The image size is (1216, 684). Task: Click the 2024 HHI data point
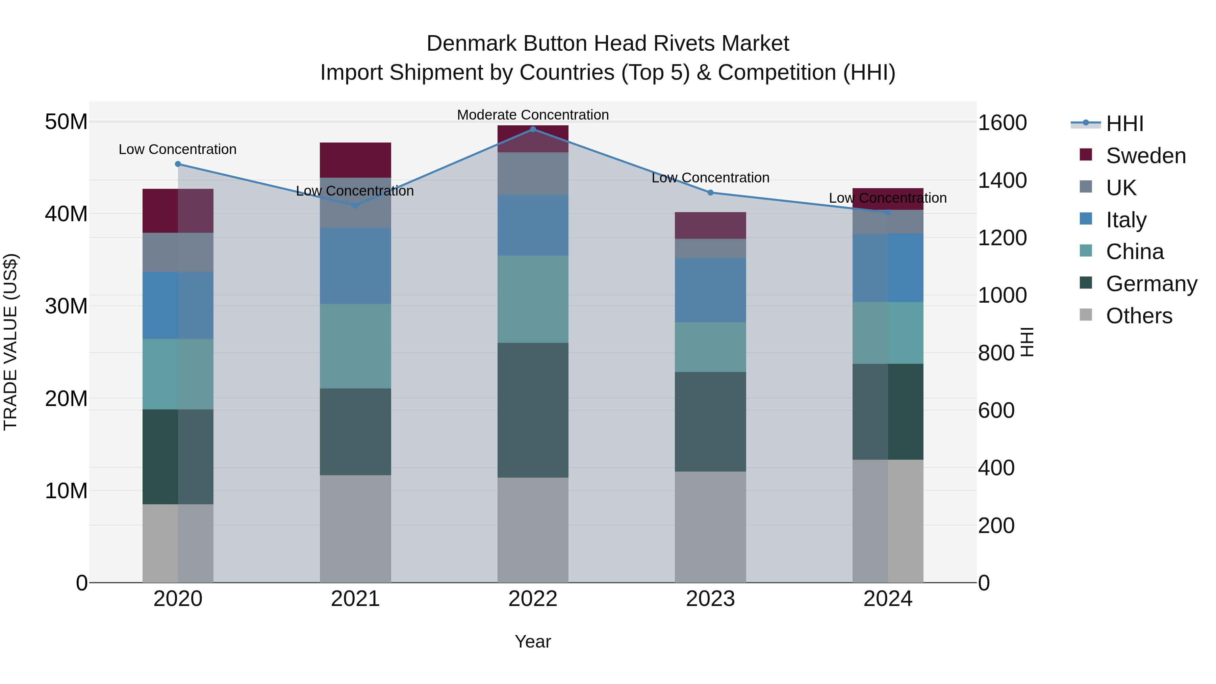point(888,212)
